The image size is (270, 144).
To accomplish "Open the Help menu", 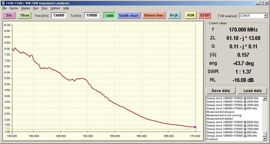I will coord(66,8).
